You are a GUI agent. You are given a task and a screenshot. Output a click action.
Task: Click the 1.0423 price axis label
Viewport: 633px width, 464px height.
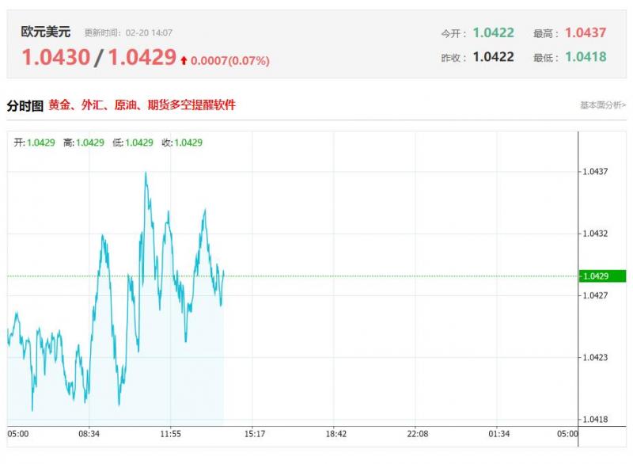point(595,357)
